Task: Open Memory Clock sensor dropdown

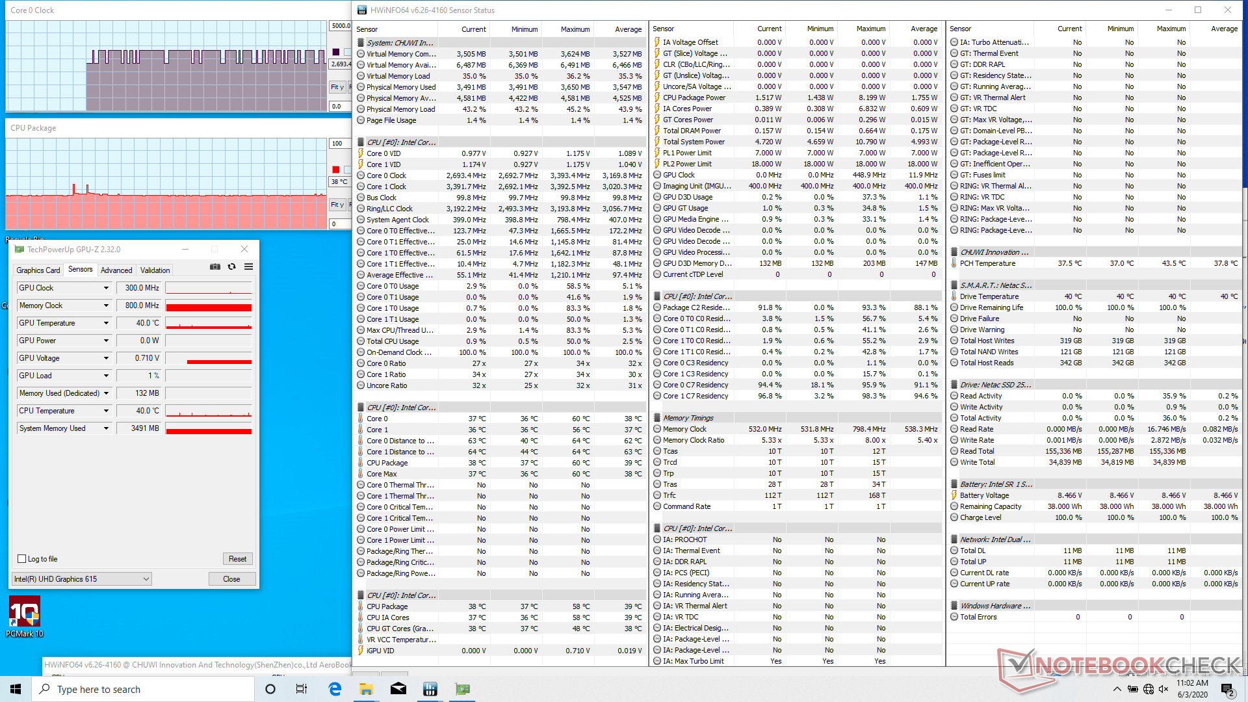Action: 106,305
